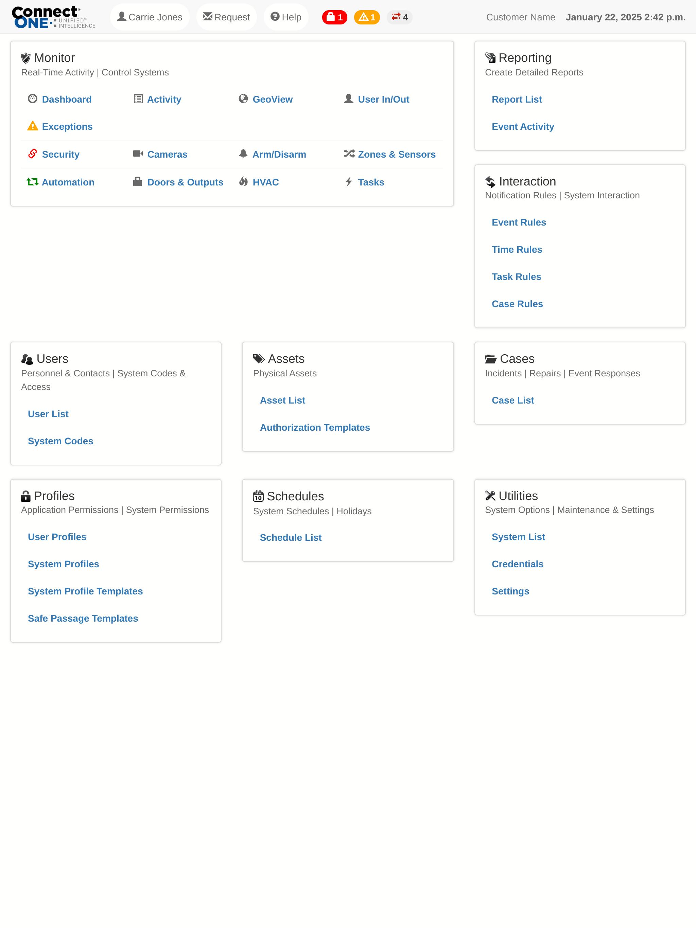Open Safe Passage Templates link
Image resolution: width=696 pixels, height=928 pixels.
[83, 619]
